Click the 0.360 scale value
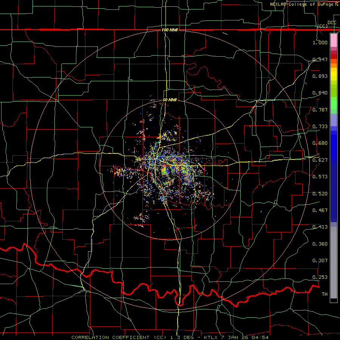This screenshot has height=340, width=340. click(320, 244)
